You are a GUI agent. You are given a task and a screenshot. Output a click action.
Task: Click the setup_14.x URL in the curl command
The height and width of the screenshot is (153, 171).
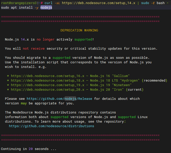click(x=99, y=3)
